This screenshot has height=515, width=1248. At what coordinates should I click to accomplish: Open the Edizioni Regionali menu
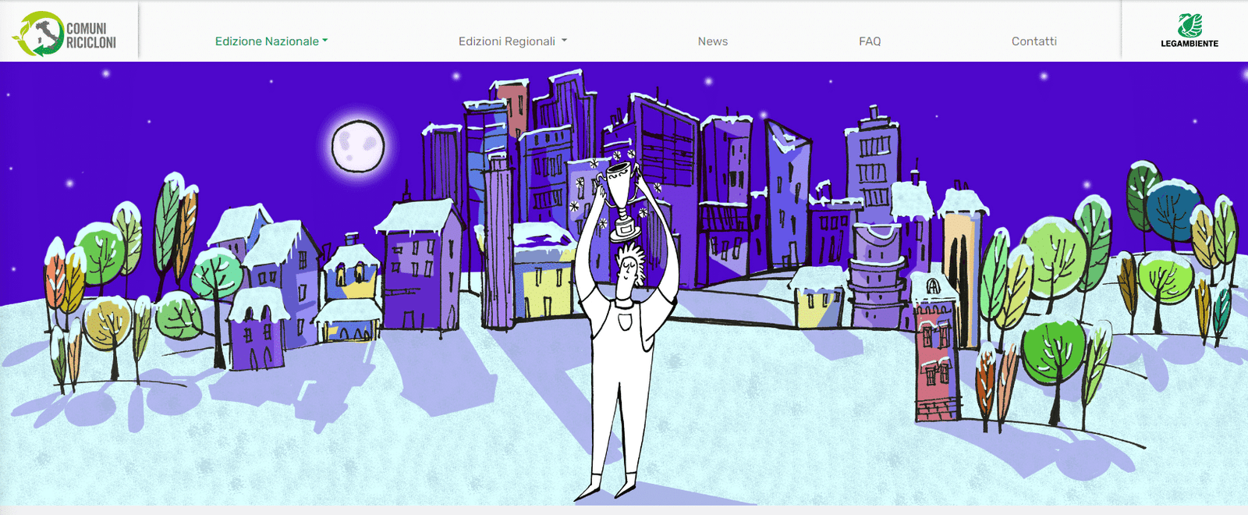(506, 41)
